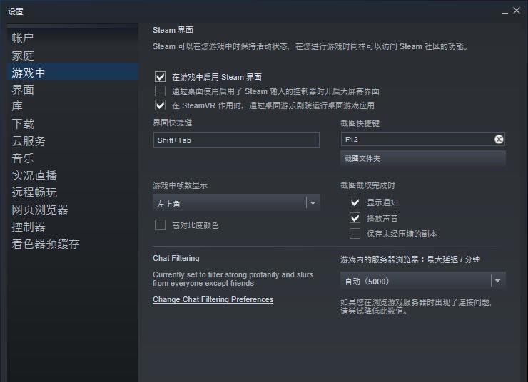Open 着色器预缓存 settings category

(x=73, y=244)
